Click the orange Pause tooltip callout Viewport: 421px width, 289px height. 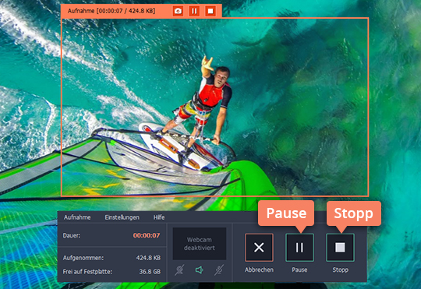[286, 213]
